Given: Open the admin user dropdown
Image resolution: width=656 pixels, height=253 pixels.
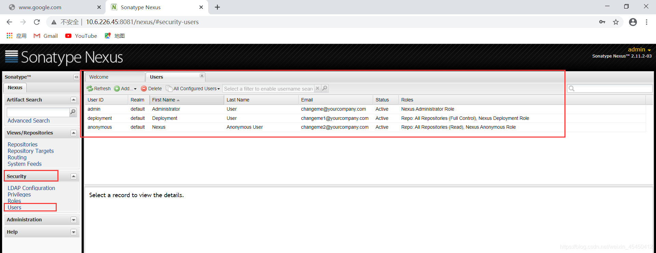Looking at the screenshot, I should (639, 49).
